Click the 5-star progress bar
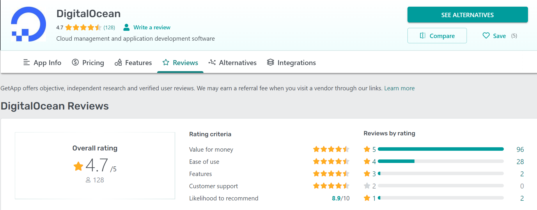 click(x=441, y=149)
